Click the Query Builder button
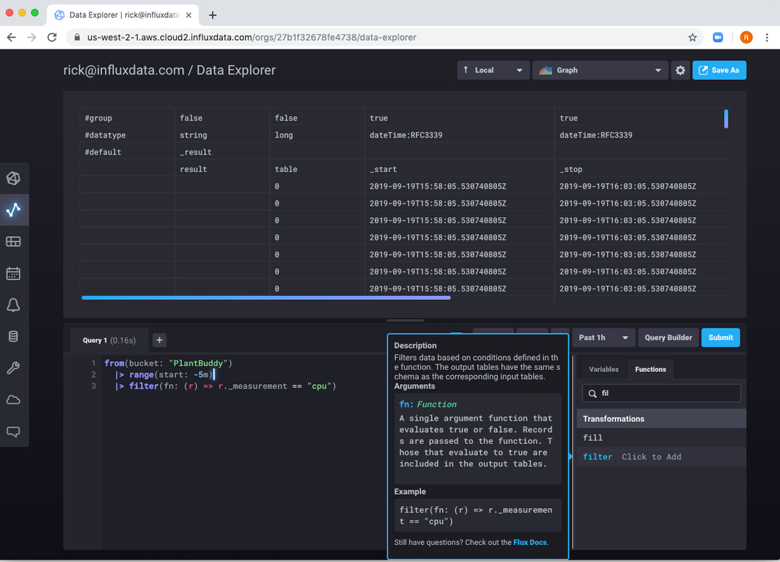 pos(668,337)
